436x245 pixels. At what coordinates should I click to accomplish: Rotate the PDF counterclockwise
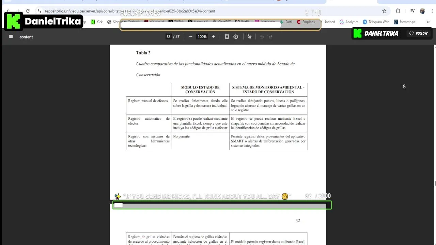[x=236, y=36]
